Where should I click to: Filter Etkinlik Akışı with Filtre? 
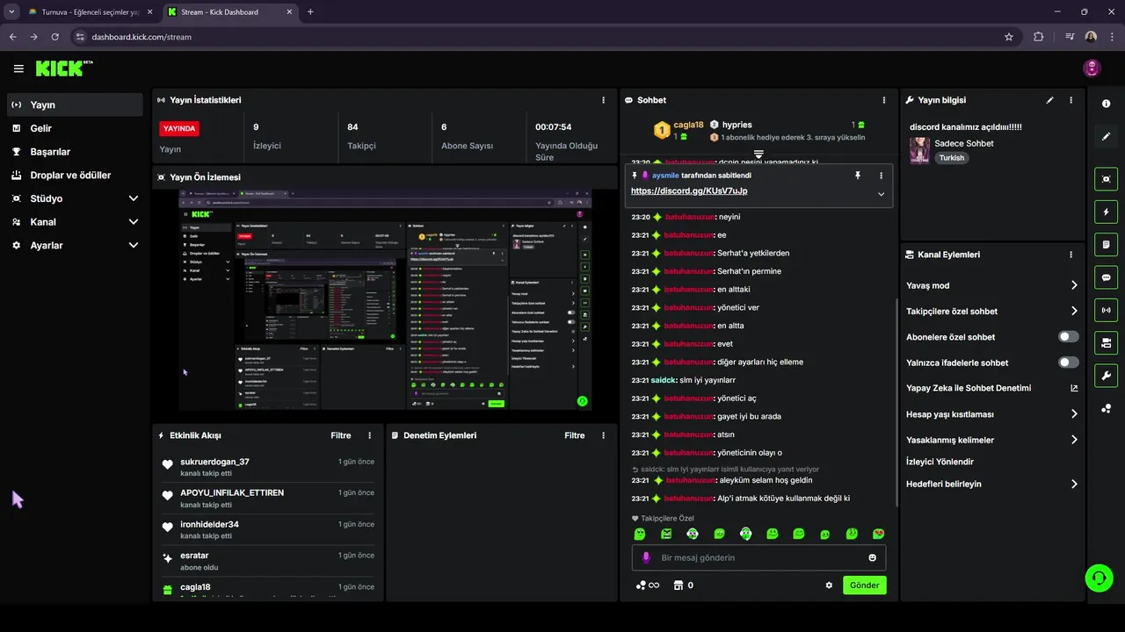coord(341,435)
